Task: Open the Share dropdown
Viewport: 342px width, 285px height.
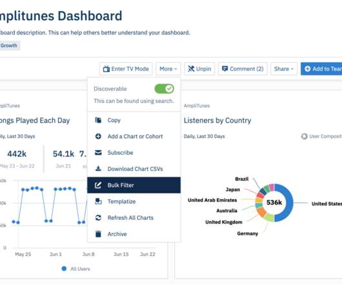Action: pyautogui.click(x=284, y=69)
